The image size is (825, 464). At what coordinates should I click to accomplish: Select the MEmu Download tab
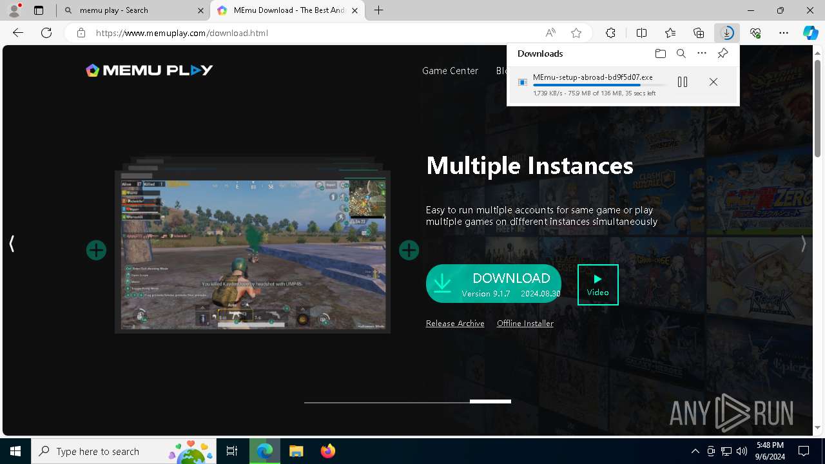(289, 10)
